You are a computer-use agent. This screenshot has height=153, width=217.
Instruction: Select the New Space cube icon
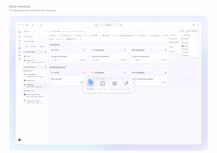click(115, 84)
